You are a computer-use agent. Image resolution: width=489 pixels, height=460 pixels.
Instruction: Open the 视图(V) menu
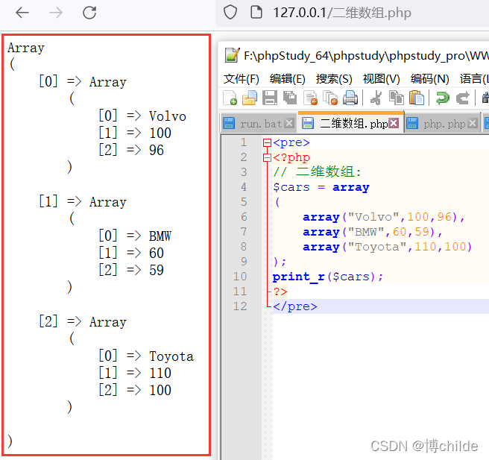(381, 79)
